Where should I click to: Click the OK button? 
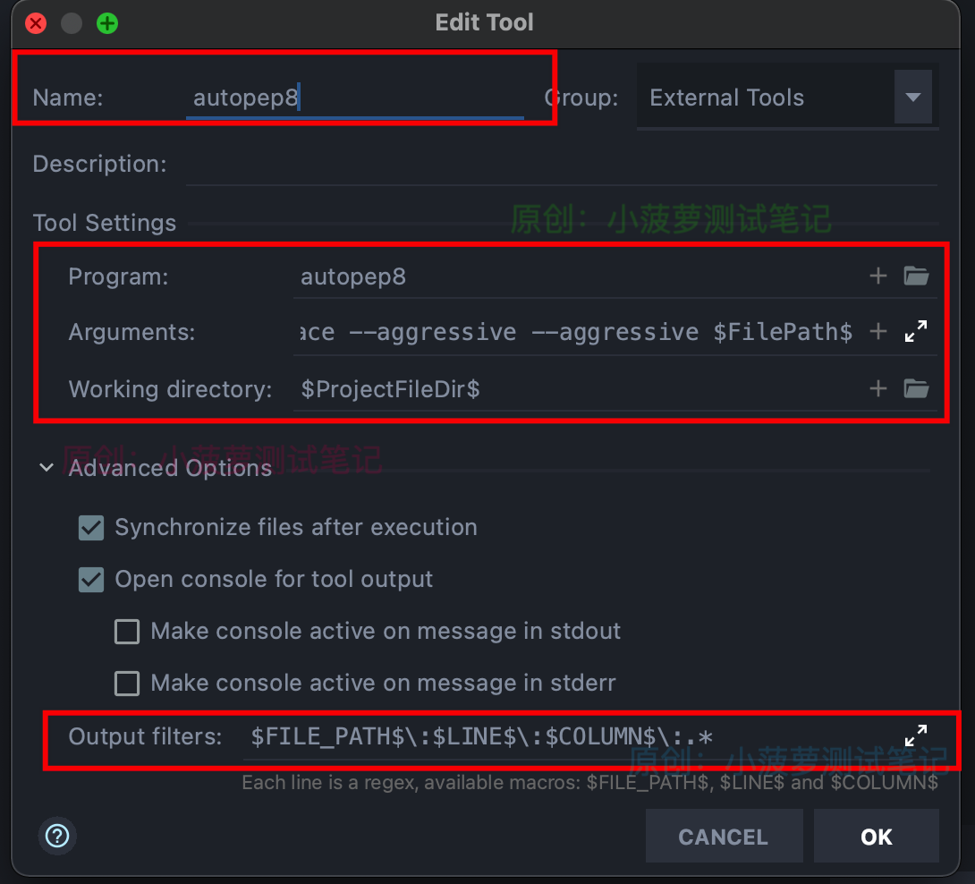pyautogui.click(x=876, y=836)
